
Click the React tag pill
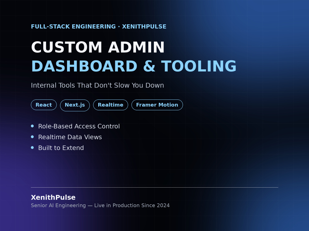pyautogui.click(x=44, y=105)
